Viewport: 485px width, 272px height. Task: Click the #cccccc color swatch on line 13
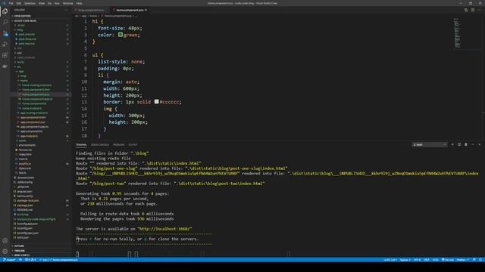[157, 101]
